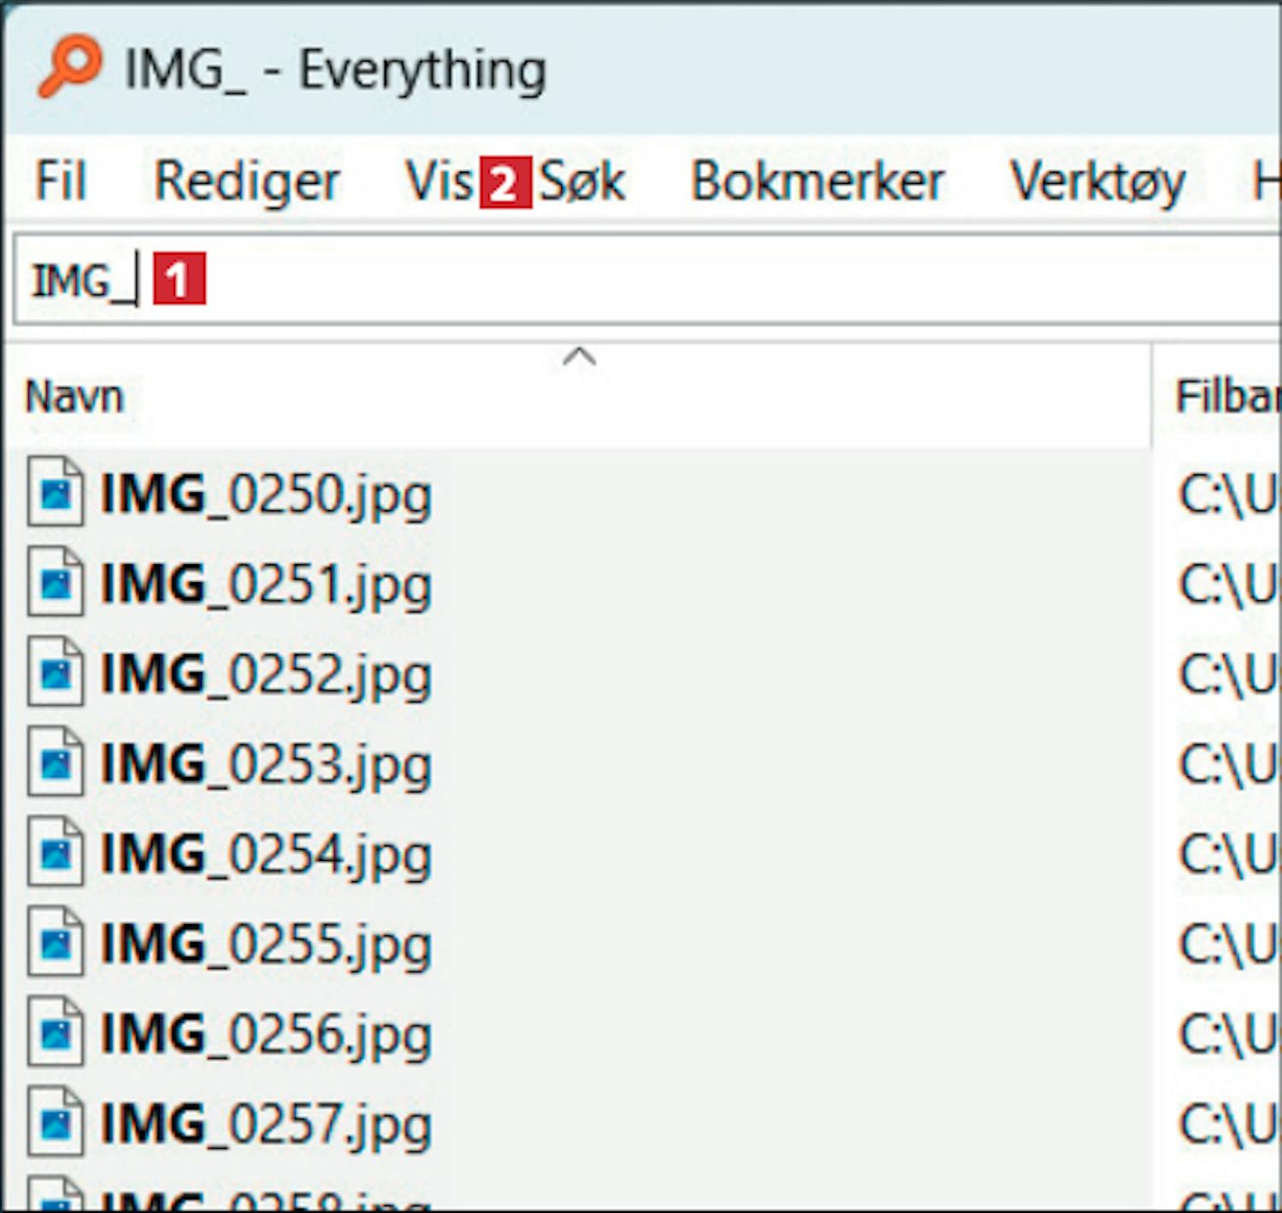Click the Everything magnifier app icon

click(x=69, y=67)
